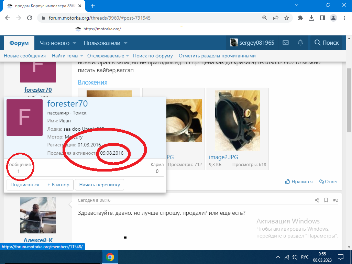Image resolution: width=352 pixels, height=264 pixels.
Task: Open 'Новые сообщения' link
Action: pos(25,56)
